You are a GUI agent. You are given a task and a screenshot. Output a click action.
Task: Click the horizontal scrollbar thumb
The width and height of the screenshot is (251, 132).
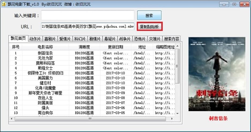click(x=90, y=119)
